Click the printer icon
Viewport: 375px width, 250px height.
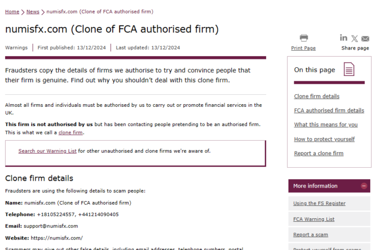pyautogui.click(x=304, y=38)
